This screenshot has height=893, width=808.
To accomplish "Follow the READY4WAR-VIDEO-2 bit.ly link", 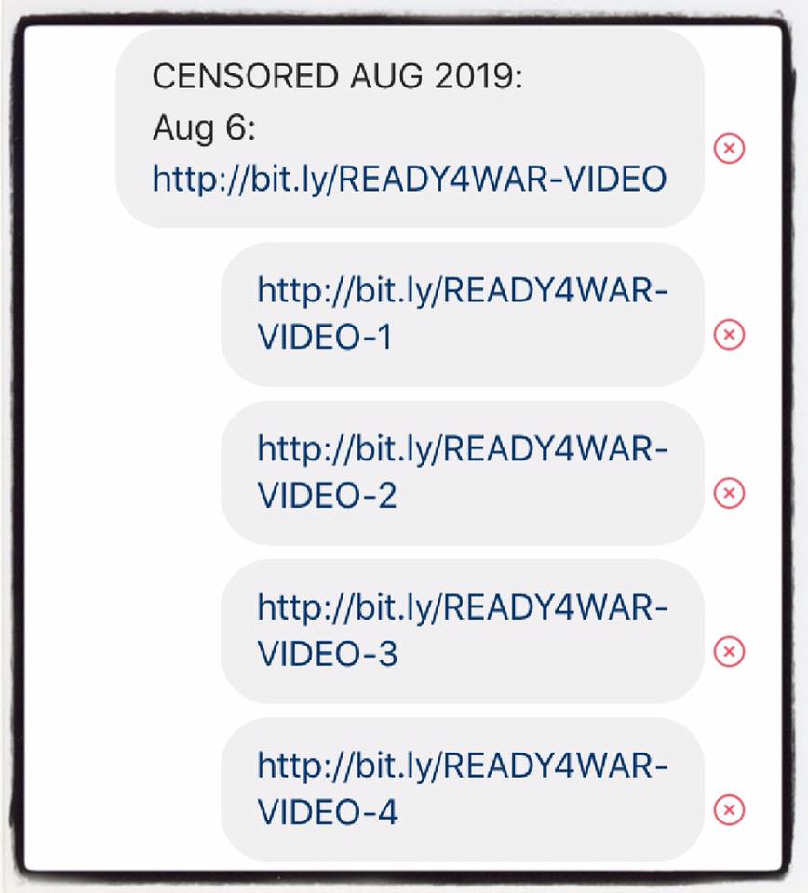I will click(462, 472).
